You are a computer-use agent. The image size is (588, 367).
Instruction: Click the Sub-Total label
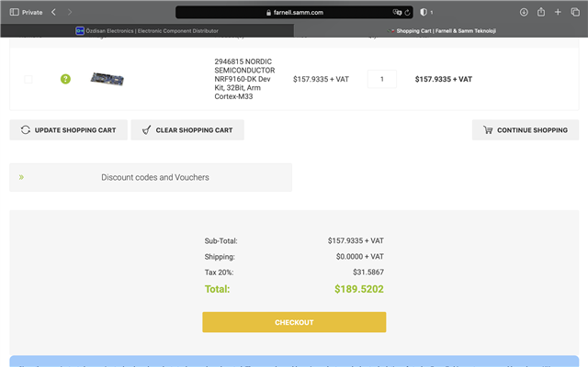click(x=220, y=240)
